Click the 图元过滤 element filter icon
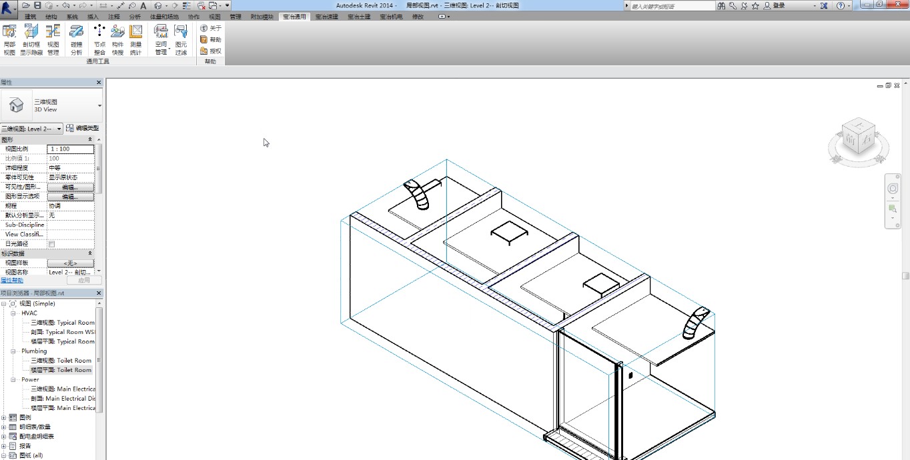This screenshot has width=910, height=460. click(x=181, y=39)
